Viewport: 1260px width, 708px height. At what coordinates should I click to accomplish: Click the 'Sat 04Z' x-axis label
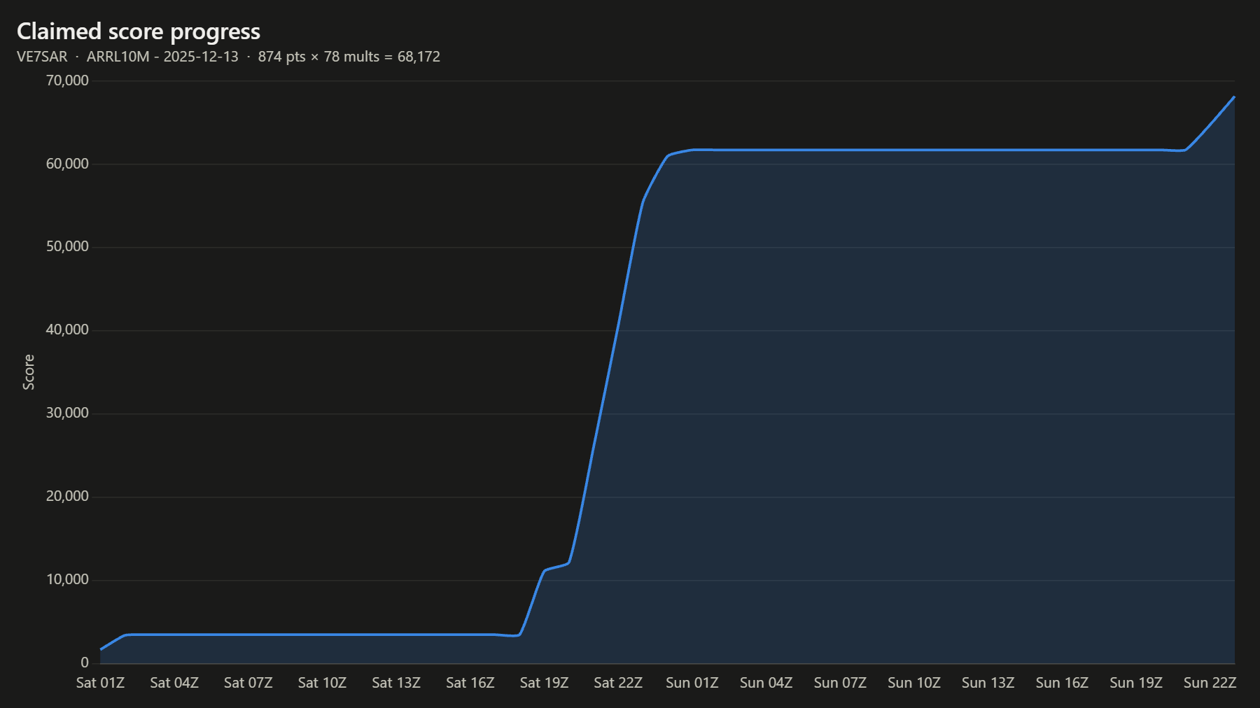coord(174,683)
